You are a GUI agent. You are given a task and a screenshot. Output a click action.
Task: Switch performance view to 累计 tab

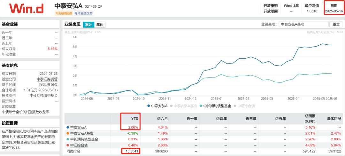[x=88, y=25]
